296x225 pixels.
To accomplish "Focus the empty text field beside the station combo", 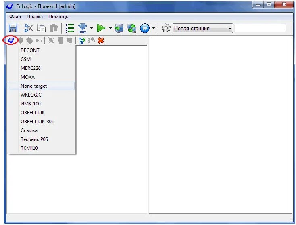I will pos(260,28).
